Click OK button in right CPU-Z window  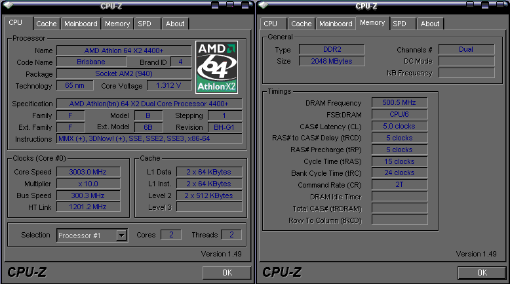pos(482,273)
